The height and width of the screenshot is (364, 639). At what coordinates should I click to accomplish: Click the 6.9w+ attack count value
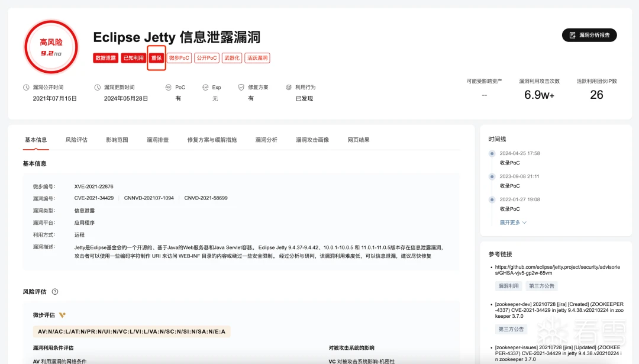(x=539, y=95)
